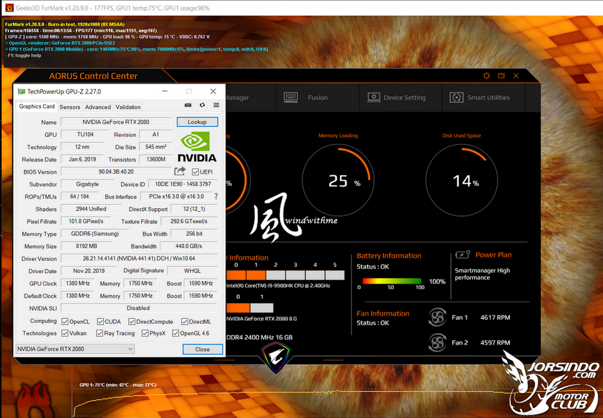This screenshot has width=603, height=418.
Task: Click the Subvendor Gigabyte value
Action: coord(87,184)
